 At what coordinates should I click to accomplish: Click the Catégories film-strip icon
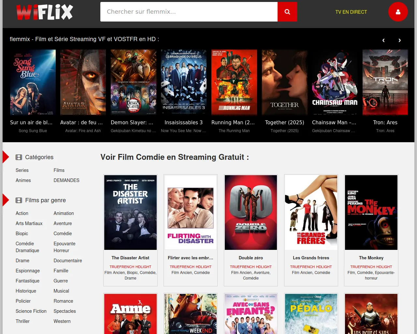tap(19, 157)
